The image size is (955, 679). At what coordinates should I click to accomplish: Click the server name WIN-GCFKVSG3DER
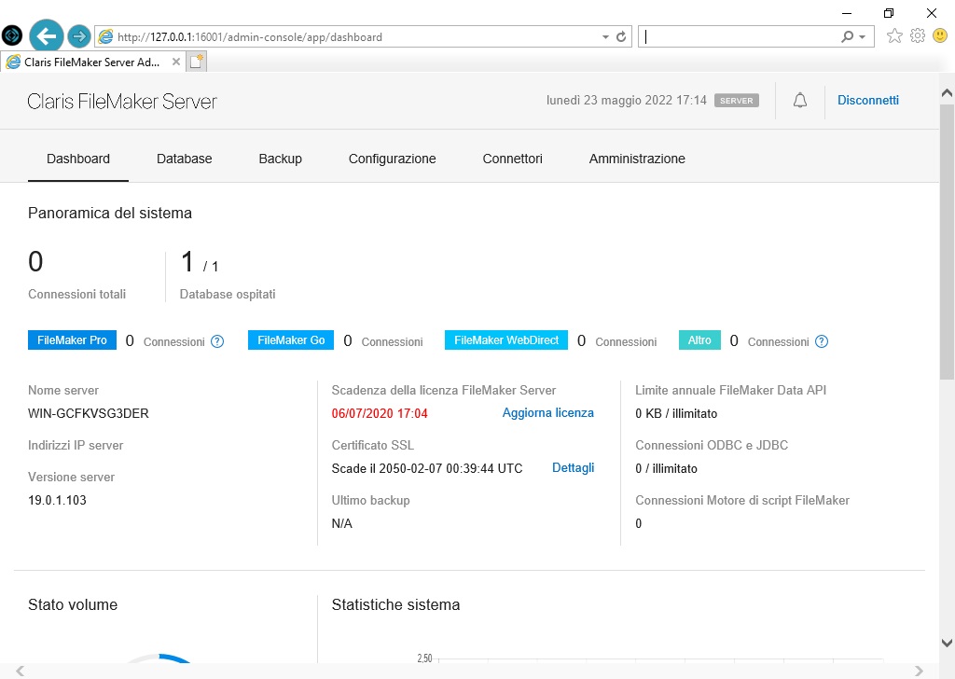point(89,413)
